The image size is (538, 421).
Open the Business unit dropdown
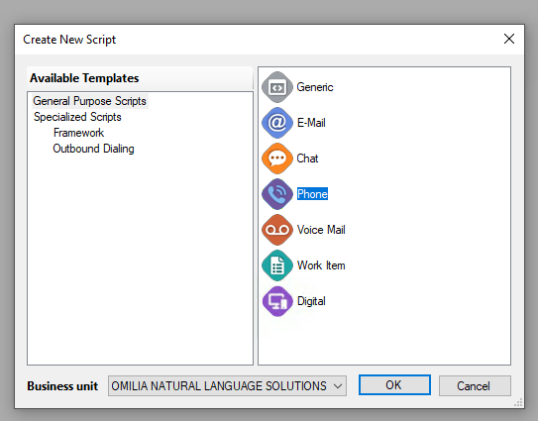227,386
